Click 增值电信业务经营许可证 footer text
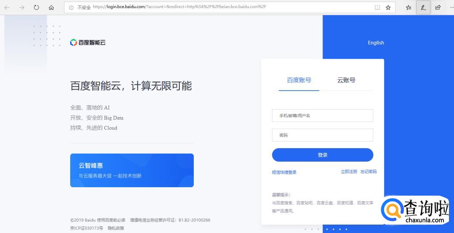 pyautogui.click(x=170, y=220)
